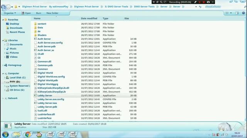The height and width of the screenshot is (138, 247).
Task: Click the magnifier icon on recording toolbar
Action: (161, 2)
